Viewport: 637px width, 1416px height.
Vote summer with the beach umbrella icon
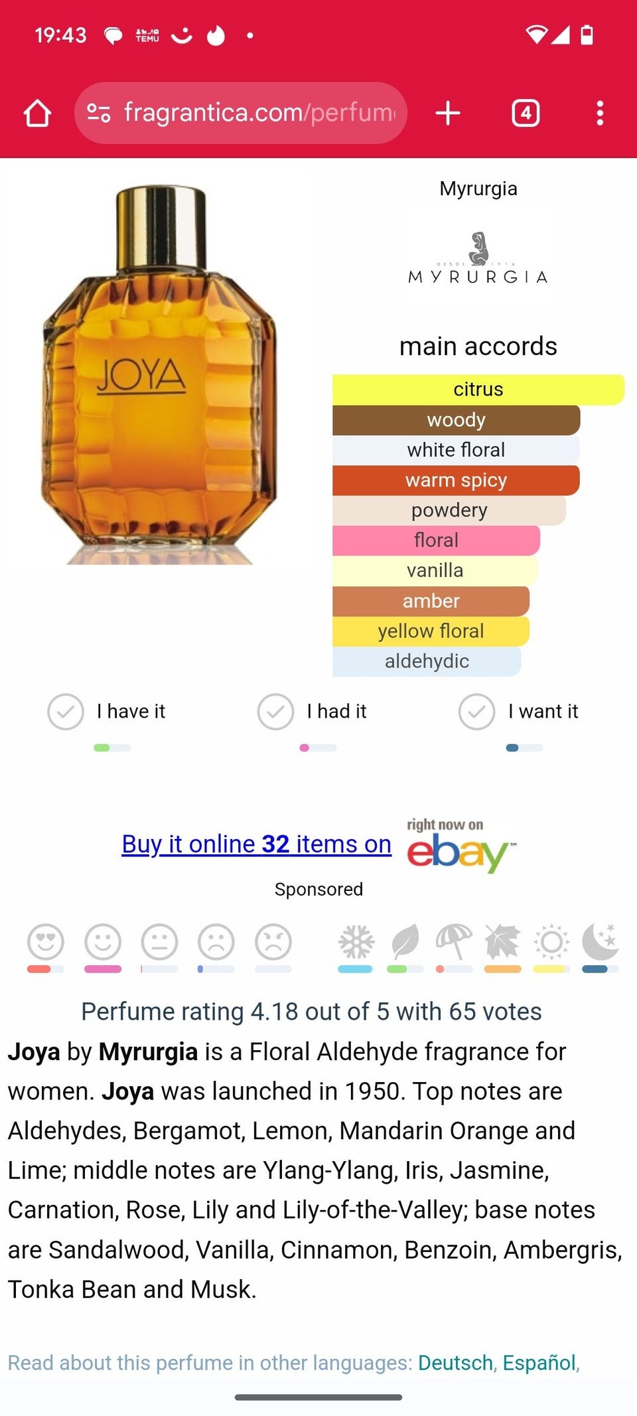pos(454,941)
